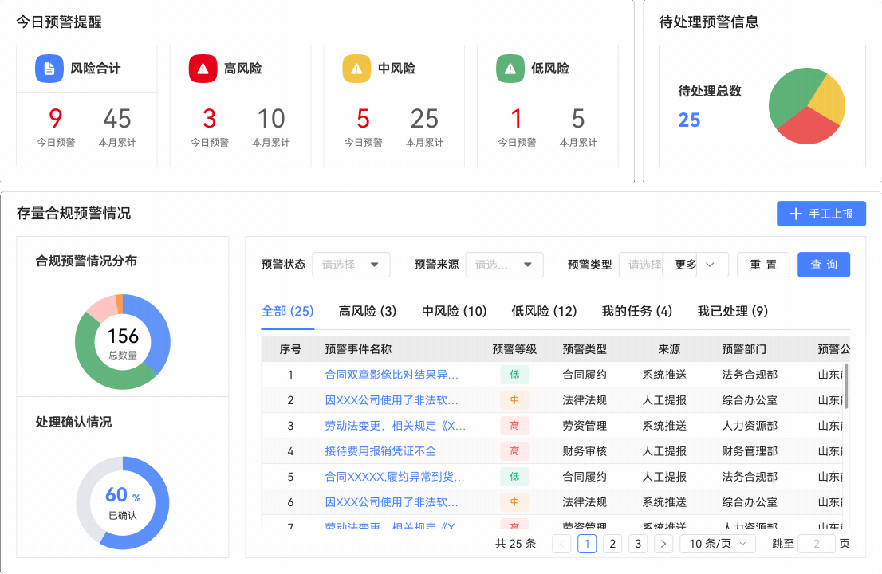Click 今日预警 count 5 in 中风险
The width and height of the screenshot is (882, 574).
tap(363, 119)
